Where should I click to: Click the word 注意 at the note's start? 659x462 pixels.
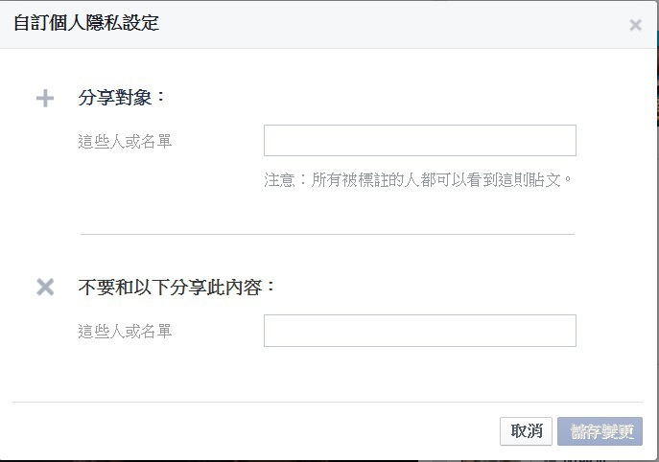279,180
